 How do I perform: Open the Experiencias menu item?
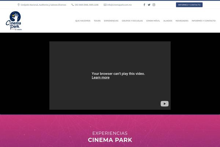(x=111, y=21)
